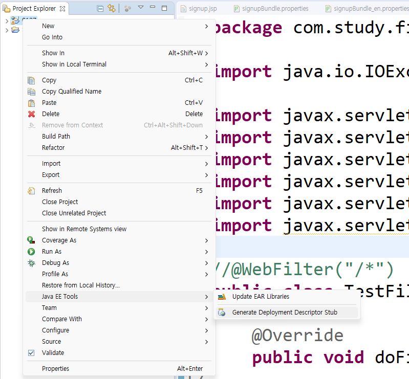The width and height of the screenshot is (409, 379).
Task: Expand the Build Path submenu arrow
Action: tap(206, 137)
